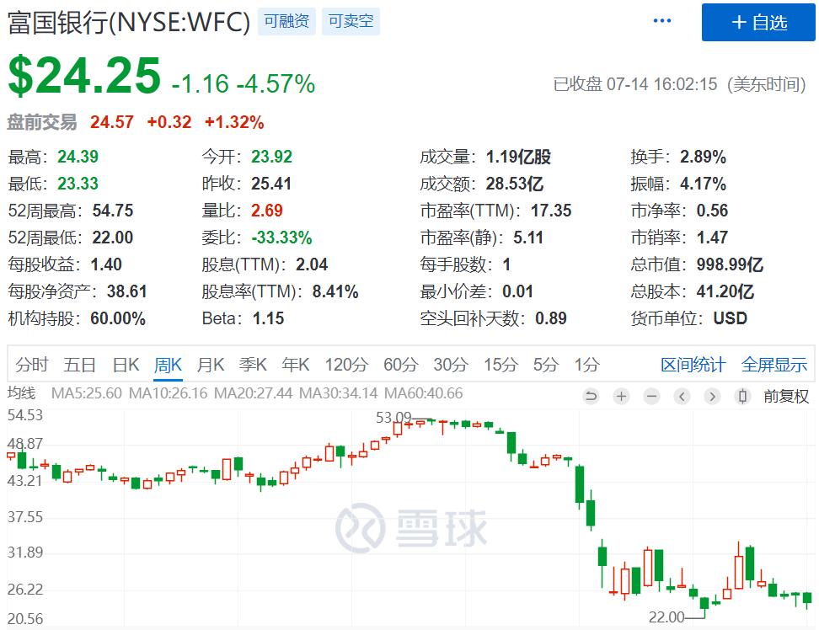
Task: Click the reset chart undo arrow icon
Action: tap(591, 397)
